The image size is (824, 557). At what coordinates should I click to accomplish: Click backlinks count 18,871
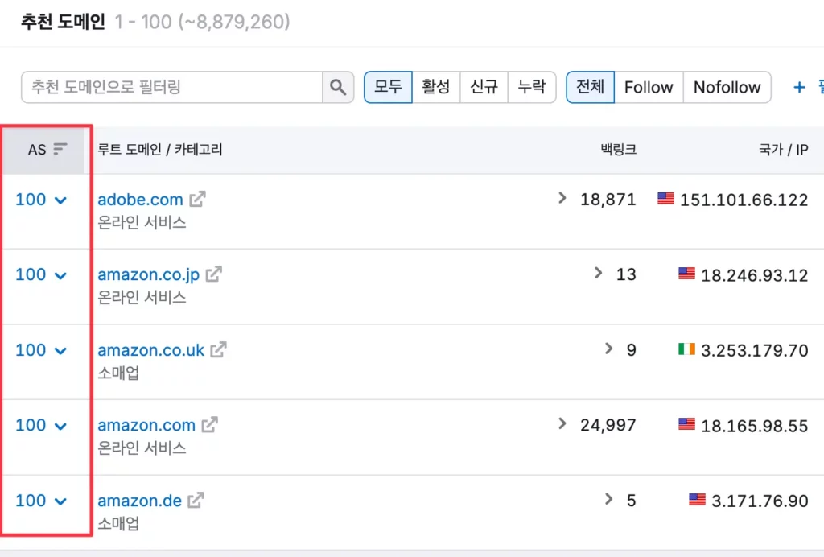(x=608, y=200)
